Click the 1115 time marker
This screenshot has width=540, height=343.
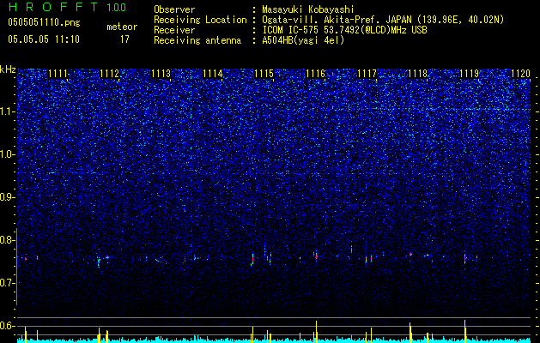tap(264, 74)
